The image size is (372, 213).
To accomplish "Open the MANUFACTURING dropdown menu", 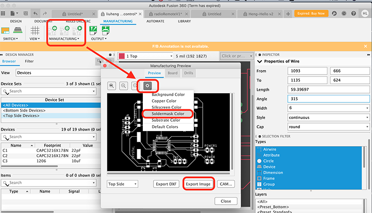I will [64, 39].
